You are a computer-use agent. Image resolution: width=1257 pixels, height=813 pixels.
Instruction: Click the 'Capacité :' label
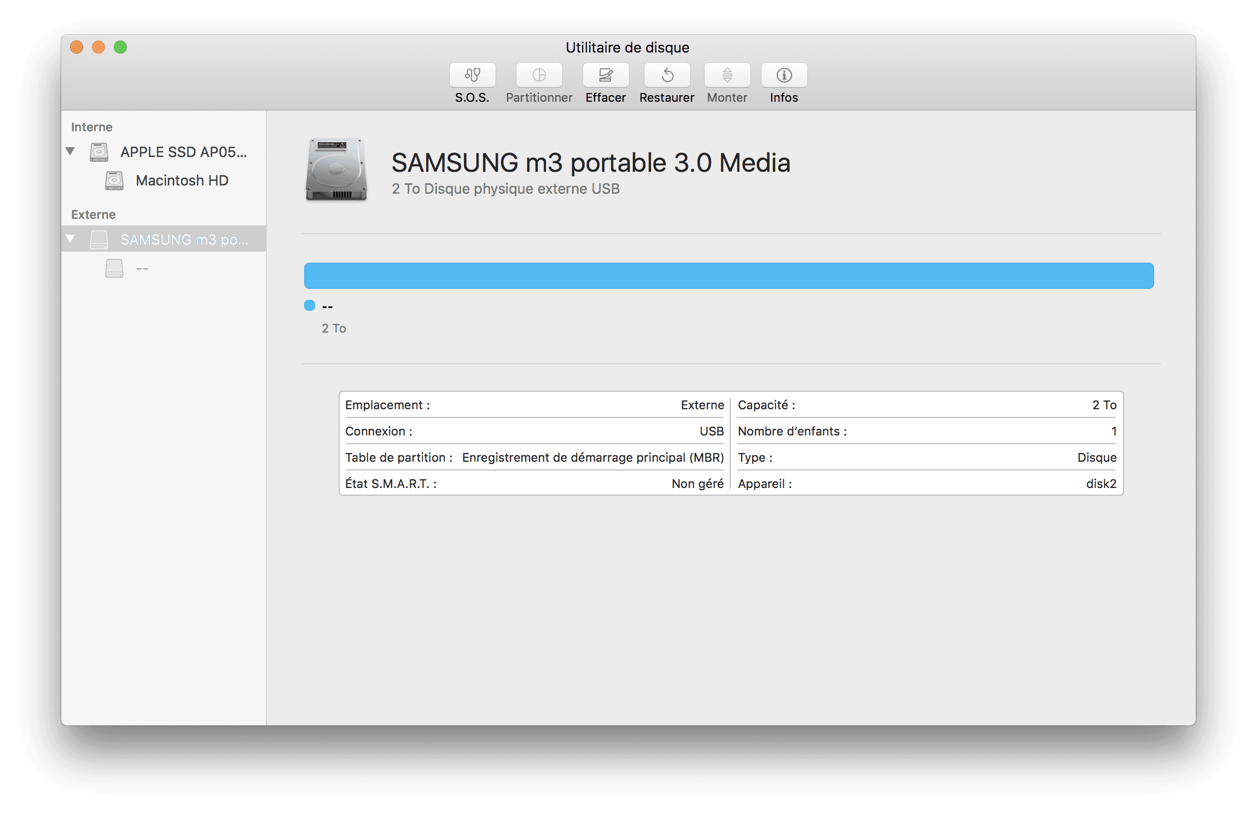[x=766, y=405]
